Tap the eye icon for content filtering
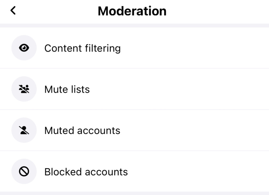The height and width of the screenshot is (195, 269). point(24,48)
